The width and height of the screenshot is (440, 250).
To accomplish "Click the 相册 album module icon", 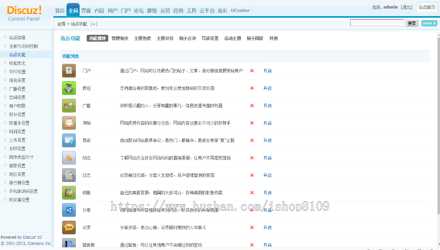I will (x=69, y=193).
